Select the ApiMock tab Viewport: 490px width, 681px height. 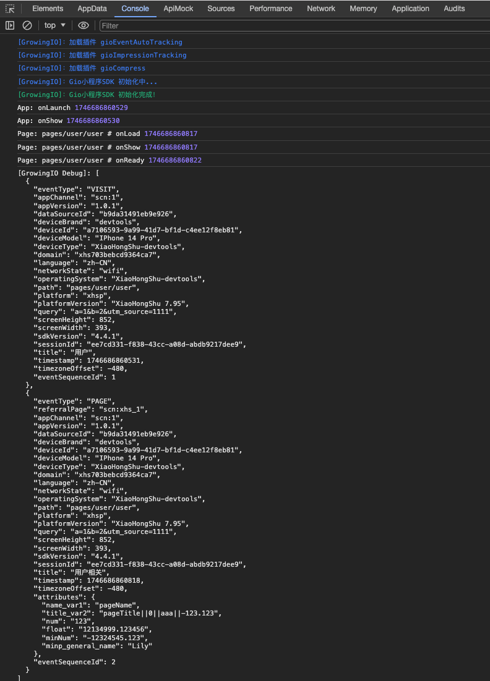point(178,9)
